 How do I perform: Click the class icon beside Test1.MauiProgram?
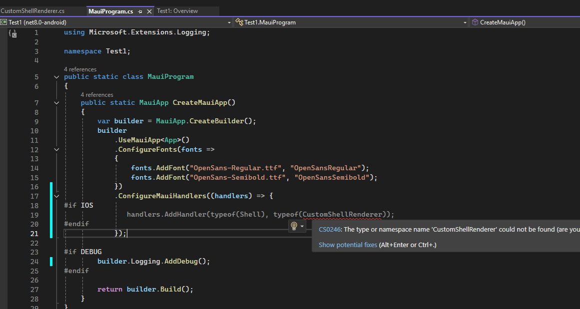239,22
